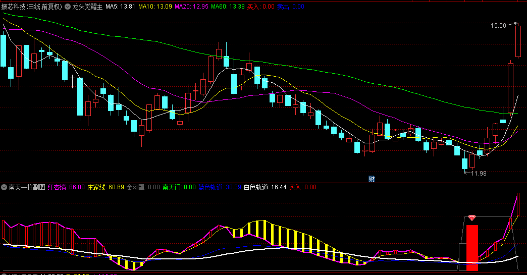Click the MA10: 13.09 label
Screen dimensions: 527x275
point(155,7)
